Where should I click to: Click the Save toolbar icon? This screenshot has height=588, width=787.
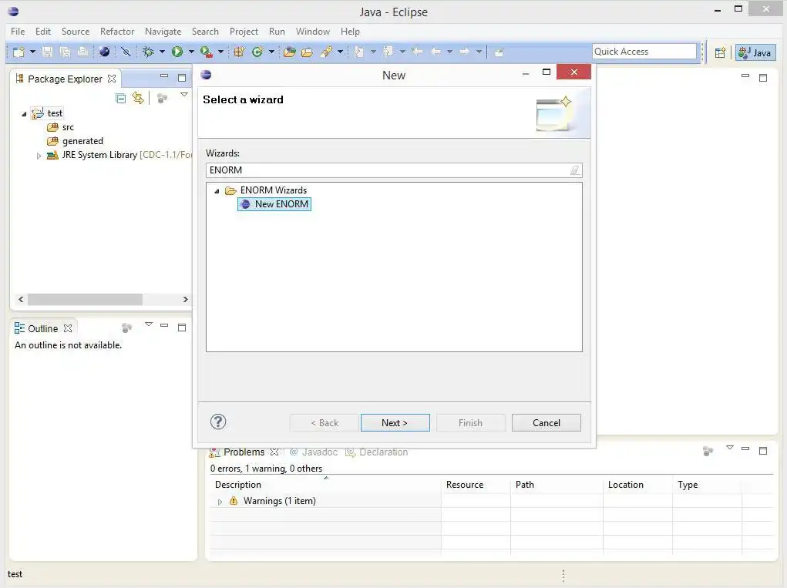pyautogui.click(x=47, y=52)
